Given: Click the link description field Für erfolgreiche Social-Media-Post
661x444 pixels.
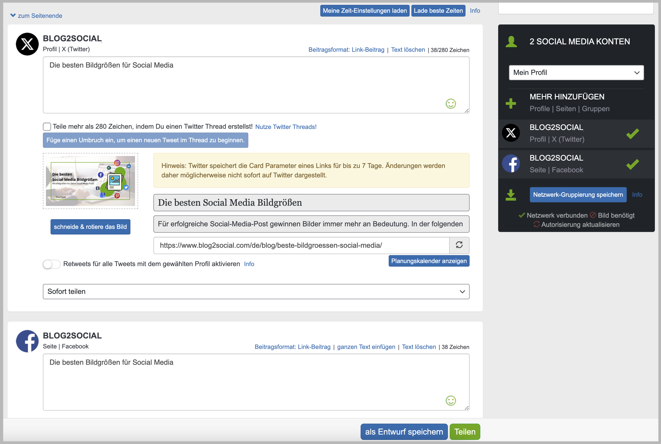Looking at the screenshot, I should tap(311, 224).
